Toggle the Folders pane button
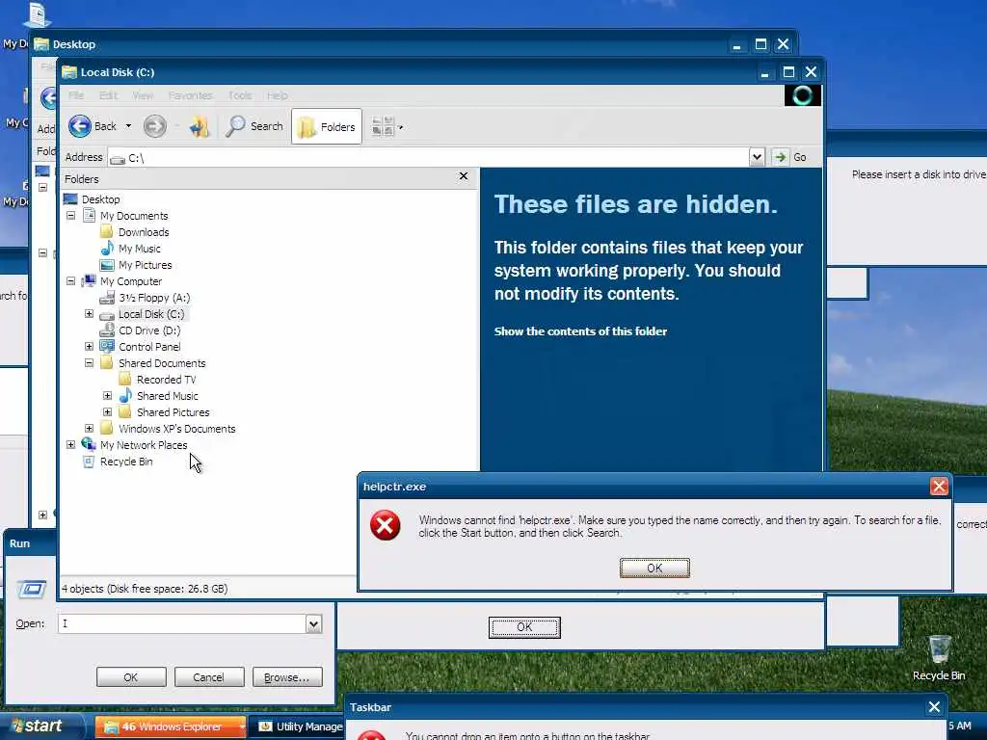The width and height of the screenshot is (987, 740). (x=327, y=126)
